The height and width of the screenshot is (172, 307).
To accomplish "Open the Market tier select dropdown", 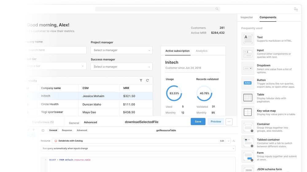I will pos(56,66).
